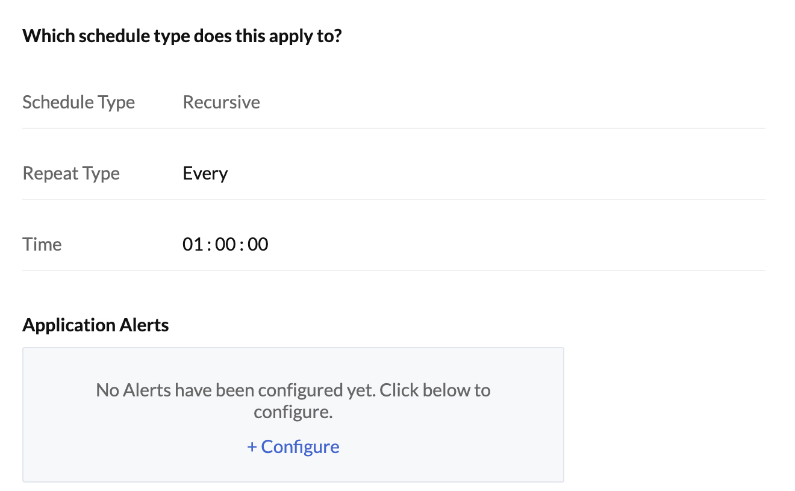This screenshot has height=491, width=795.
Task: Click the plus sign before Configure
Action: point(252,447)
